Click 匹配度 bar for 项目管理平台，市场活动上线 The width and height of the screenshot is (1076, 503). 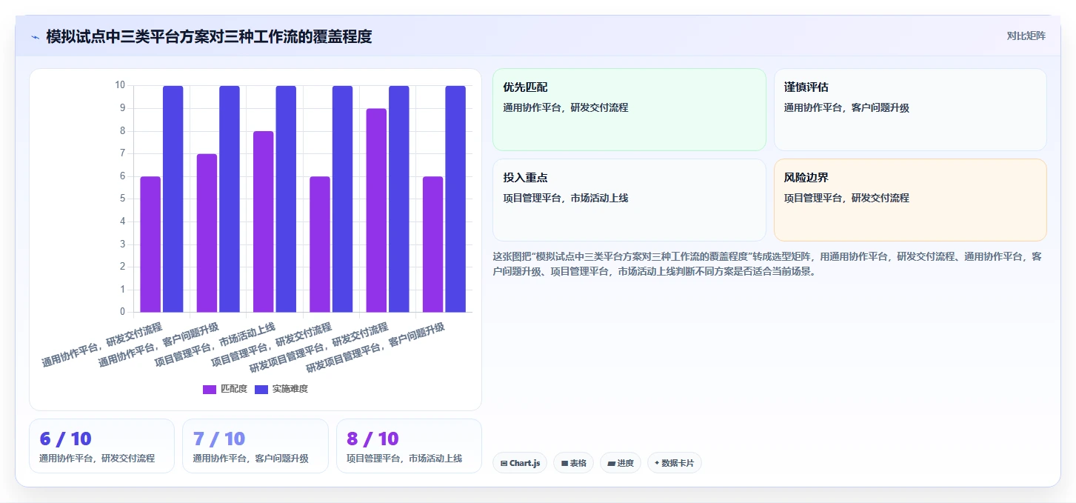coord(264,221)
